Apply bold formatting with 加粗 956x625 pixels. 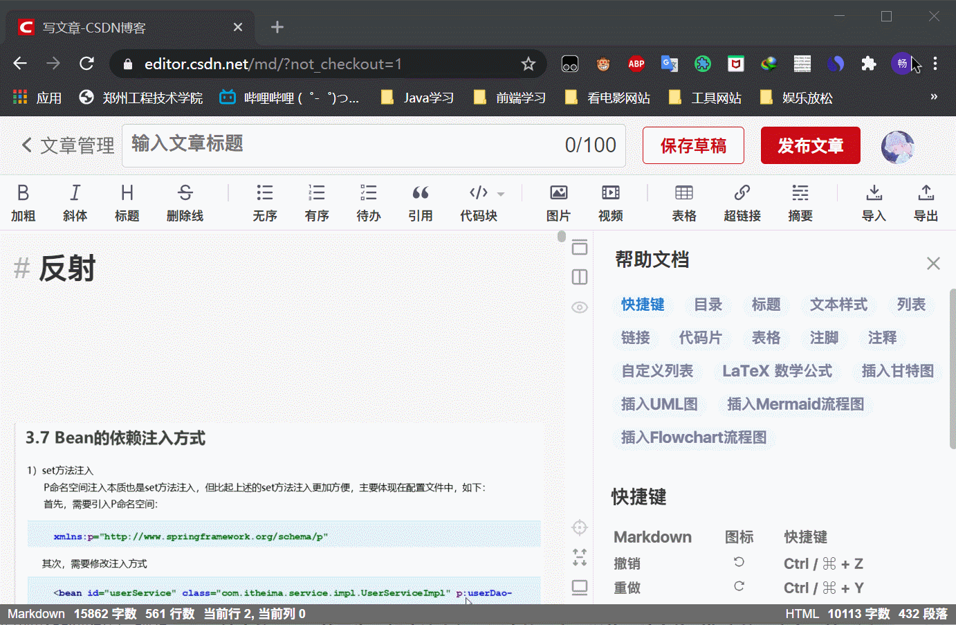(23, 203)
